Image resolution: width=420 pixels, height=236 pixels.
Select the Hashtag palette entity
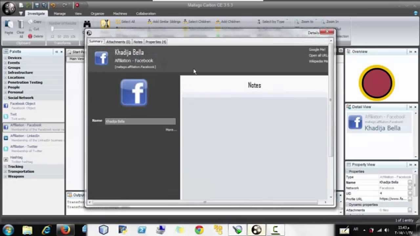point(33,159)
